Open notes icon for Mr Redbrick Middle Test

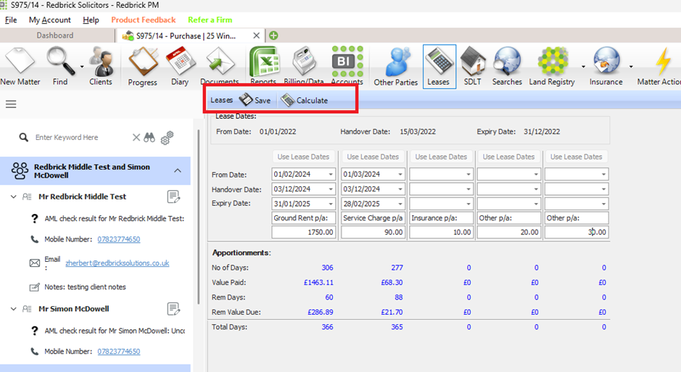click(x=173, y=197)
